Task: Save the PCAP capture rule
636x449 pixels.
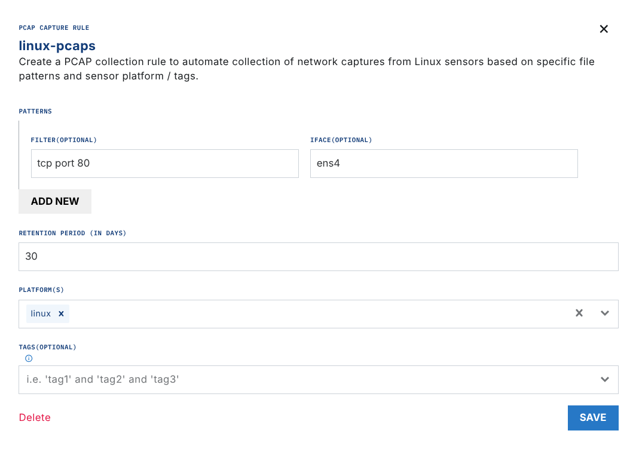Action: tap(592, 417)
